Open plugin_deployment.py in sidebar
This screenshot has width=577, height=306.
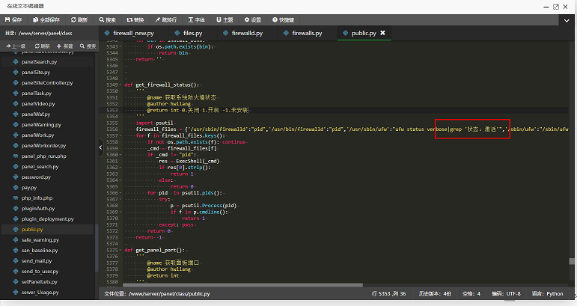(x=47, y=218)
